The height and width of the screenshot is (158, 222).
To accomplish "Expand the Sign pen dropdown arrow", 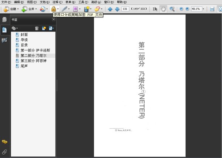I will 69,9.
